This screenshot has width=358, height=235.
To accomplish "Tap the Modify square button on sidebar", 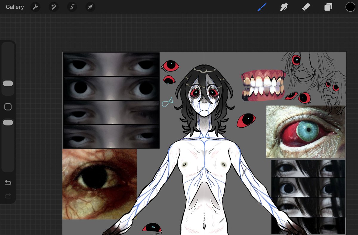I will coord(8,107).
